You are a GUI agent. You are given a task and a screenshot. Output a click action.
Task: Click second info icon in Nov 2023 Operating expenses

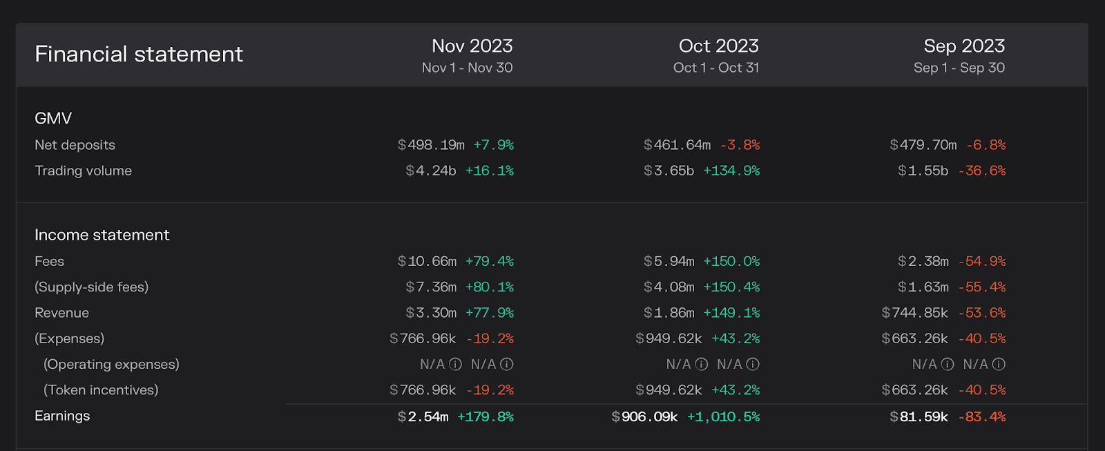506,364
